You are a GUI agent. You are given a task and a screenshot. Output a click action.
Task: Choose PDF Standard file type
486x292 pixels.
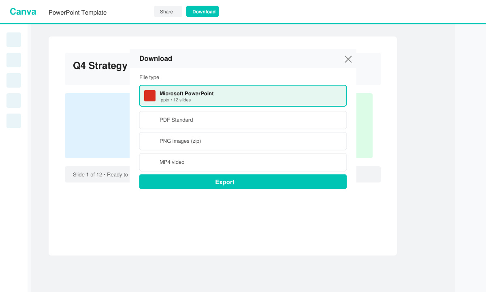(x=243, y=120)
